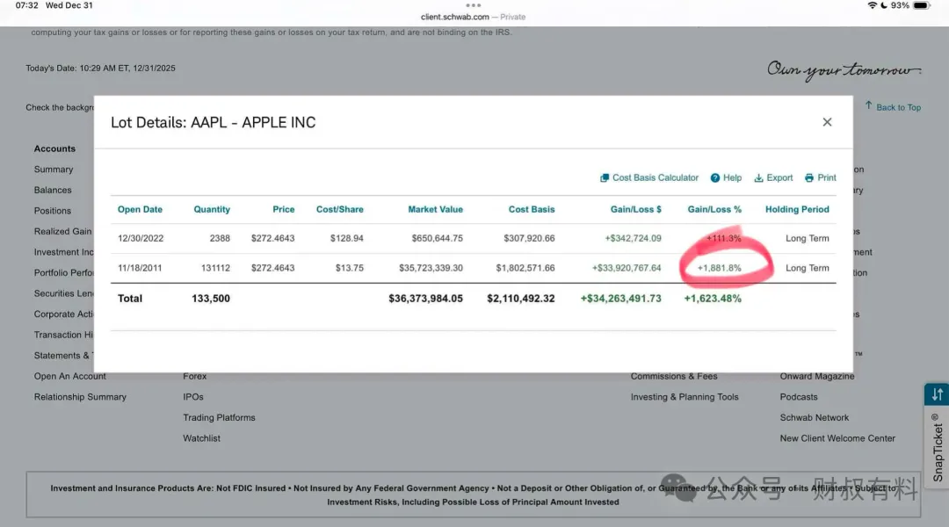Open Investing & Planning Tools link
949x527 pixels.
point(685,397)
